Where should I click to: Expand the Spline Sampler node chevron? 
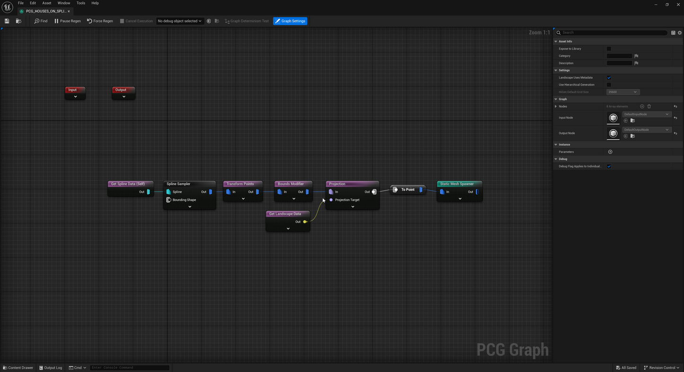pyautogui.click(x=190, y=206)
